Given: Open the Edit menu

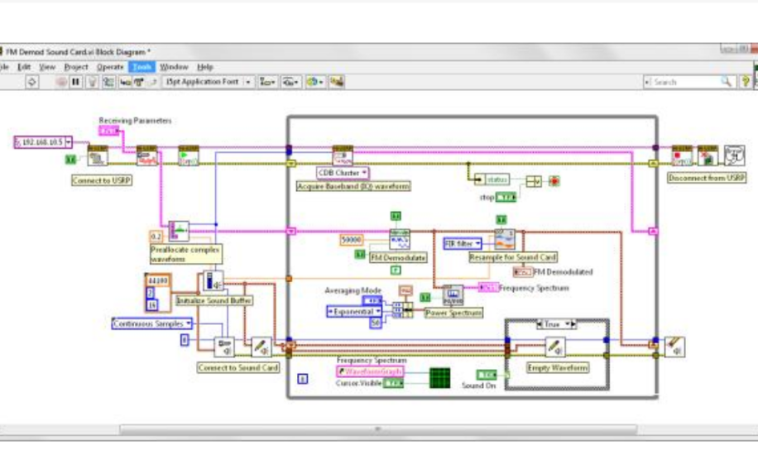Looking at the screenshot, I should tap(24, 67).
